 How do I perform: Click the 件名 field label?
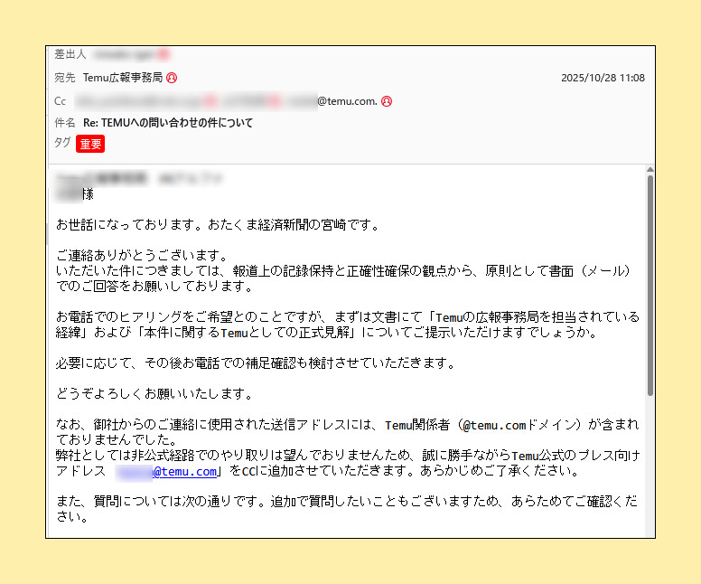[x=64, y=123]
